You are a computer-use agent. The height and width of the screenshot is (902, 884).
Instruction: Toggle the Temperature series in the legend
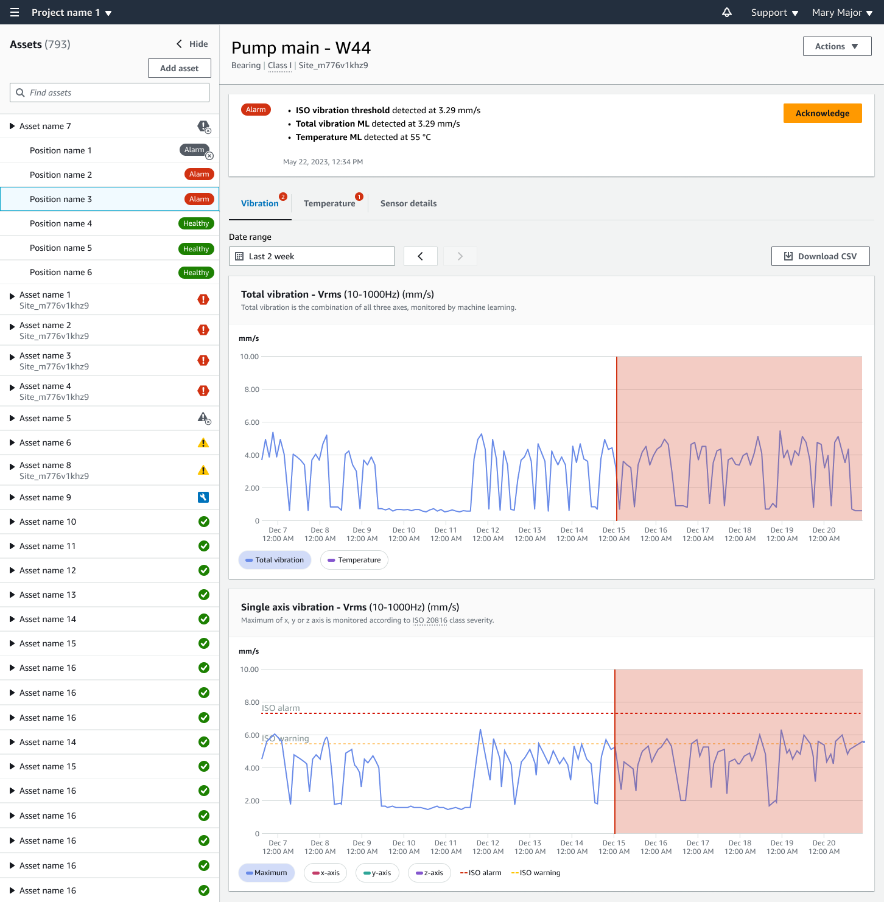pos(354,559)
